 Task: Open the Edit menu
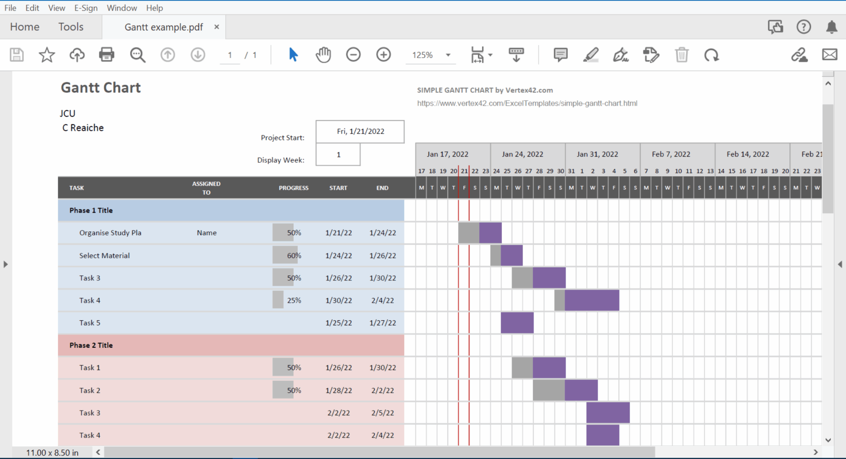pos(32,8)
